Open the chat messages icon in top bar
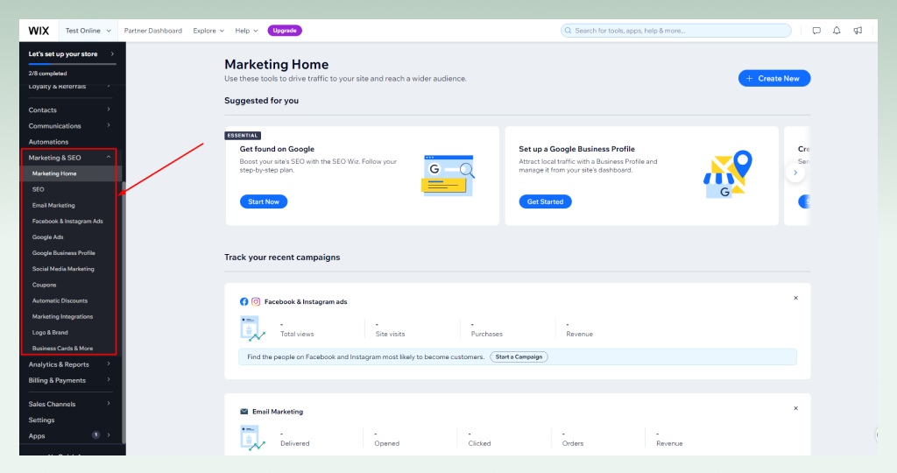Screen dimensions: 897x473 816,31
